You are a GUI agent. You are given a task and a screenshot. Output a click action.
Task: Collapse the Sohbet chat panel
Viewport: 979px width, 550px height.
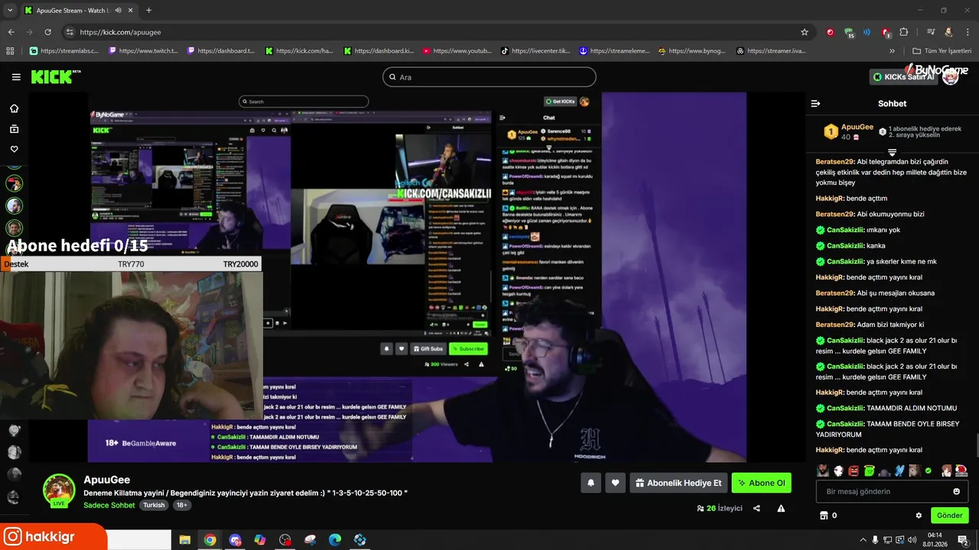click(x=815, y=103)
